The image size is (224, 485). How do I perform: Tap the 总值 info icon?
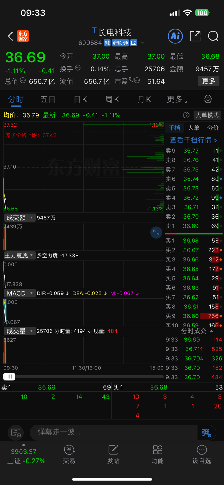[23, 80]
